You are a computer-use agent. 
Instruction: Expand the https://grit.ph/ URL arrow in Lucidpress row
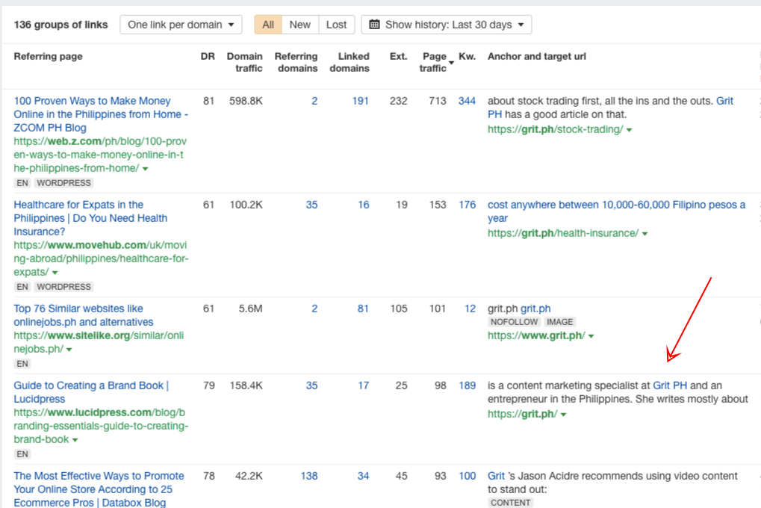[564, 415]
